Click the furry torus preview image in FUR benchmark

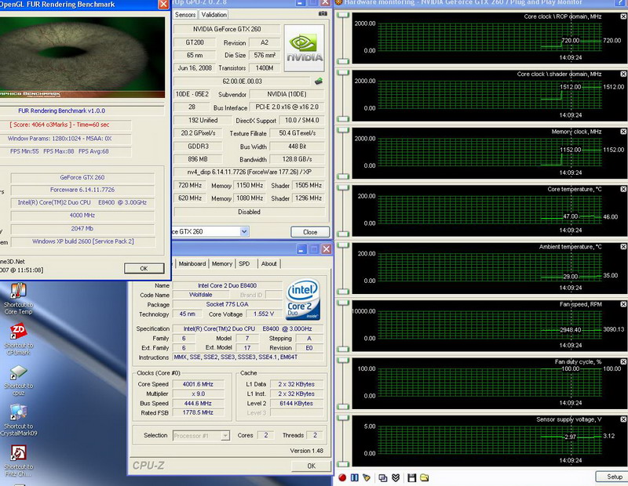(x=82, y=57)
